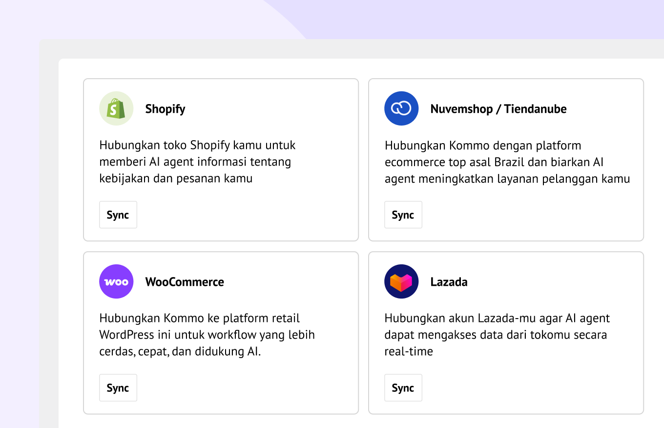664x428 pixels.
Task: Sync the Nuvemshop / Tiendanube integration
Action: [403, 214]
